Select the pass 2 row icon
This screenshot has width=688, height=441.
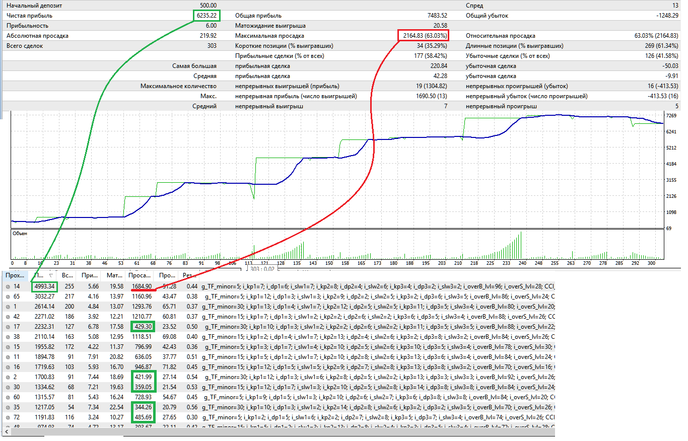(8, 377)
